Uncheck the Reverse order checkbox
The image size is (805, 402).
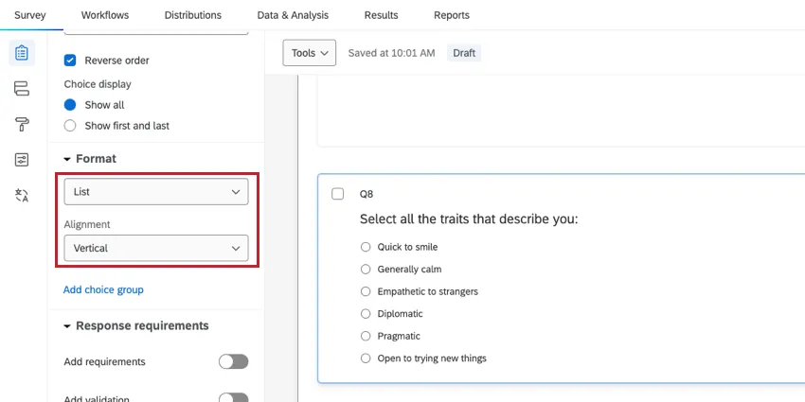point(70,61)
